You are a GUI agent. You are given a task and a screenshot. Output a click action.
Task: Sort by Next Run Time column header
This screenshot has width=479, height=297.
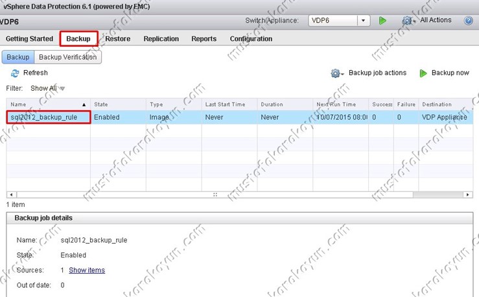click(x=340, y=104)
